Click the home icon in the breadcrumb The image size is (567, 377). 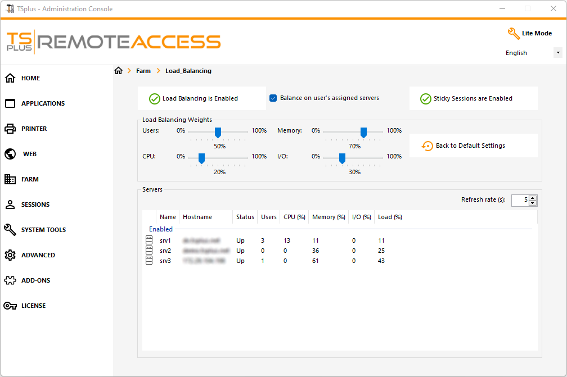pos(119,71)
